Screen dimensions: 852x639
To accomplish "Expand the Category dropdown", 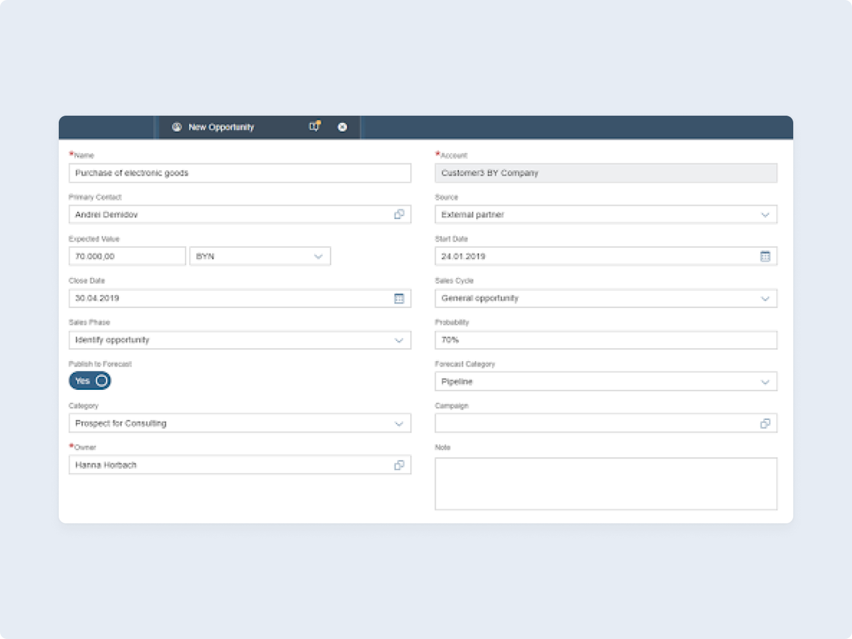I will tap(399, 424).
